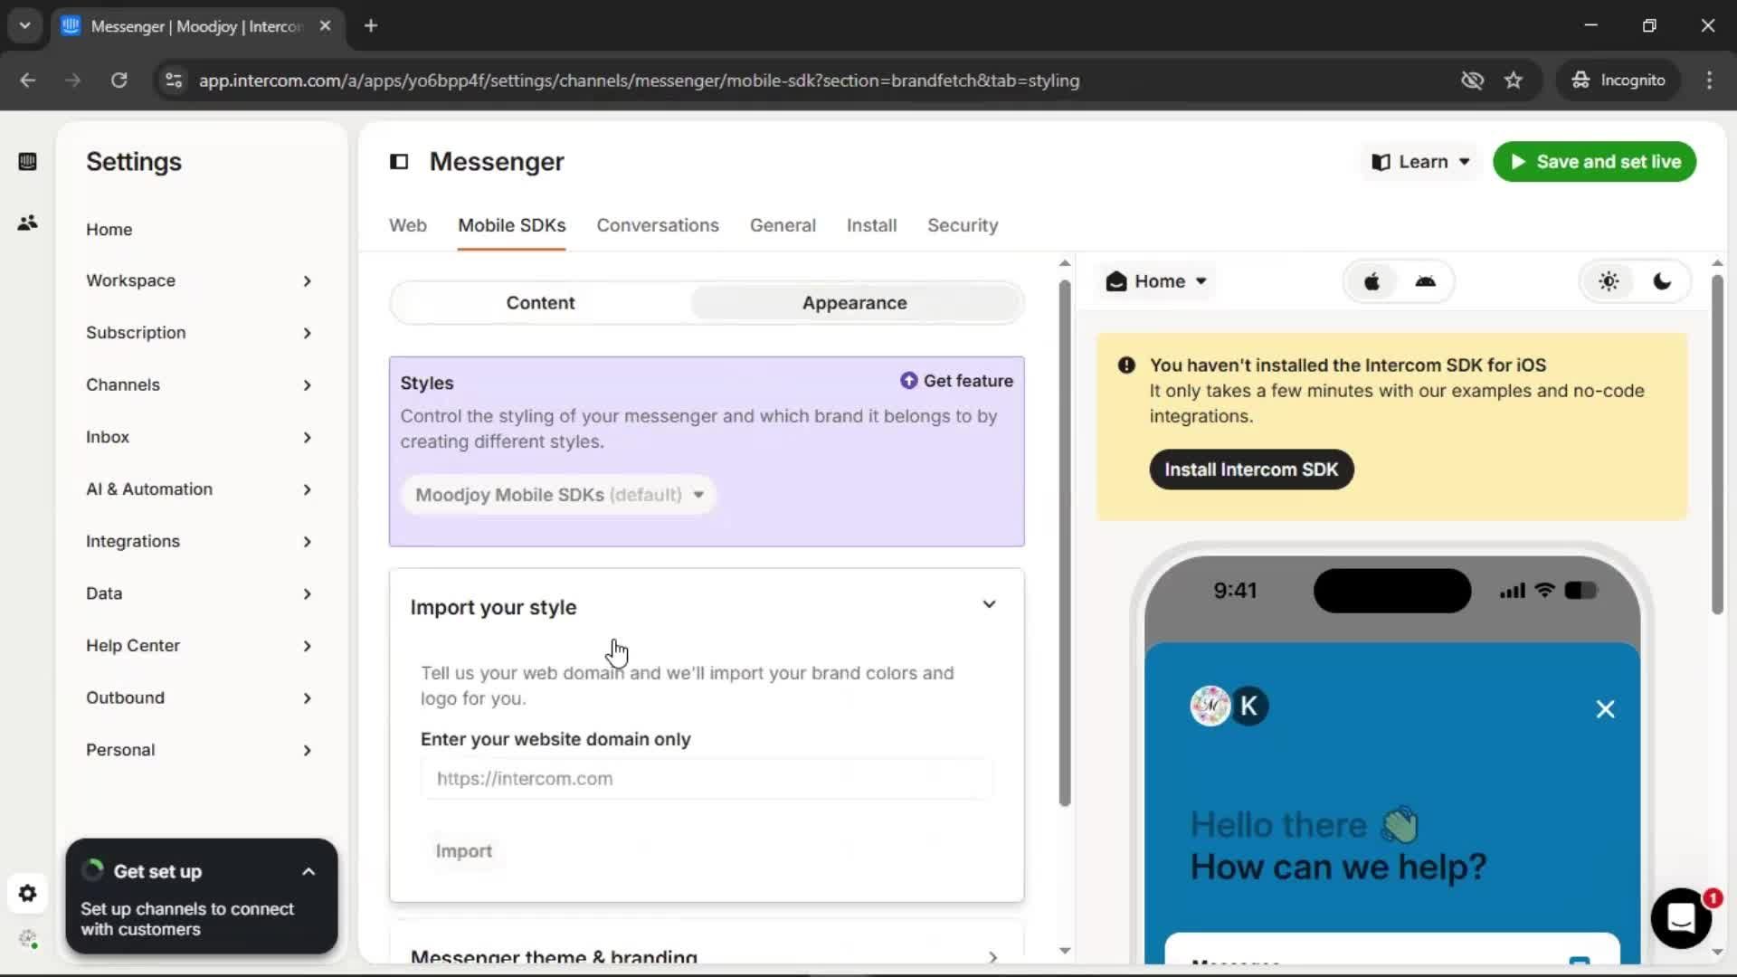Viewport: 1737px width, 977px height.
Task: Click the preview panel vertical scrollbar
Action: coord(1717,443)
